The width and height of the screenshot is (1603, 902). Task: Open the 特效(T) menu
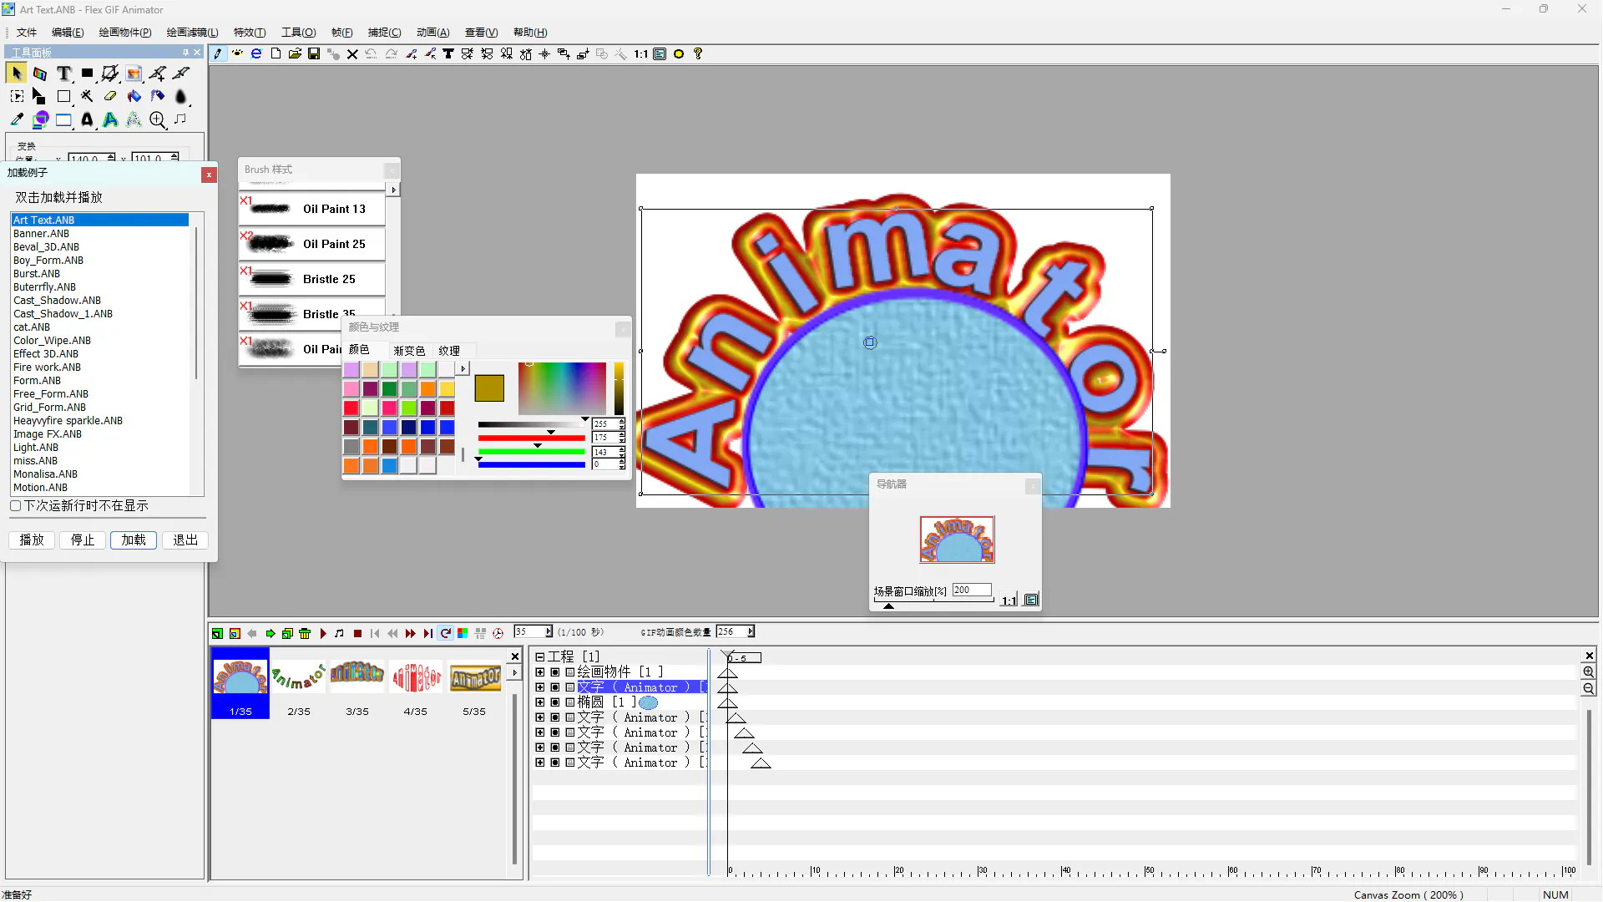[250, 33]
